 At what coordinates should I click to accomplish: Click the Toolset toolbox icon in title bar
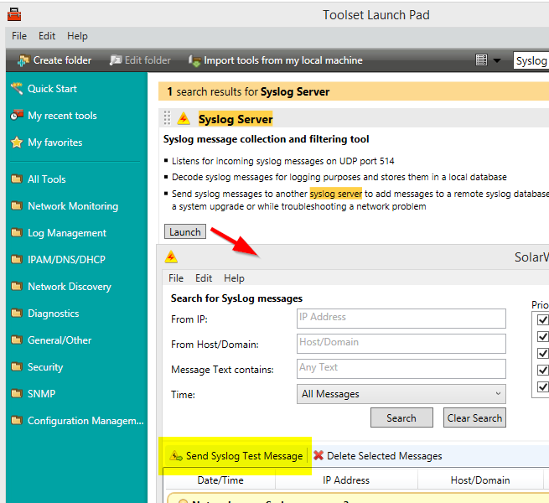point(14,15)
